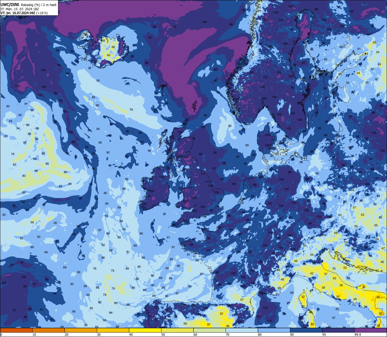
Task: Click the "IT: Mán. 15. 07. 2024 18Z" line
Action: (x=20, y=9)
